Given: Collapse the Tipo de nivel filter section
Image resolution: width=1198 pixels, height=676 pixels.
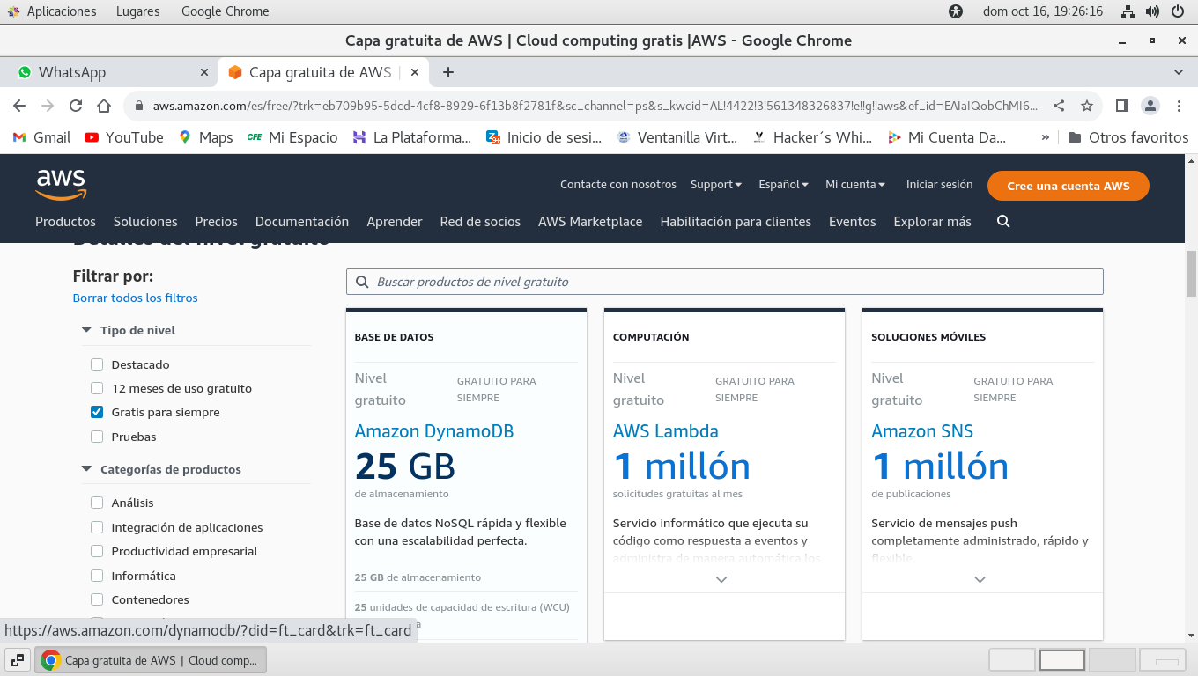Looking at the screenshot, I should pos(86,330).
